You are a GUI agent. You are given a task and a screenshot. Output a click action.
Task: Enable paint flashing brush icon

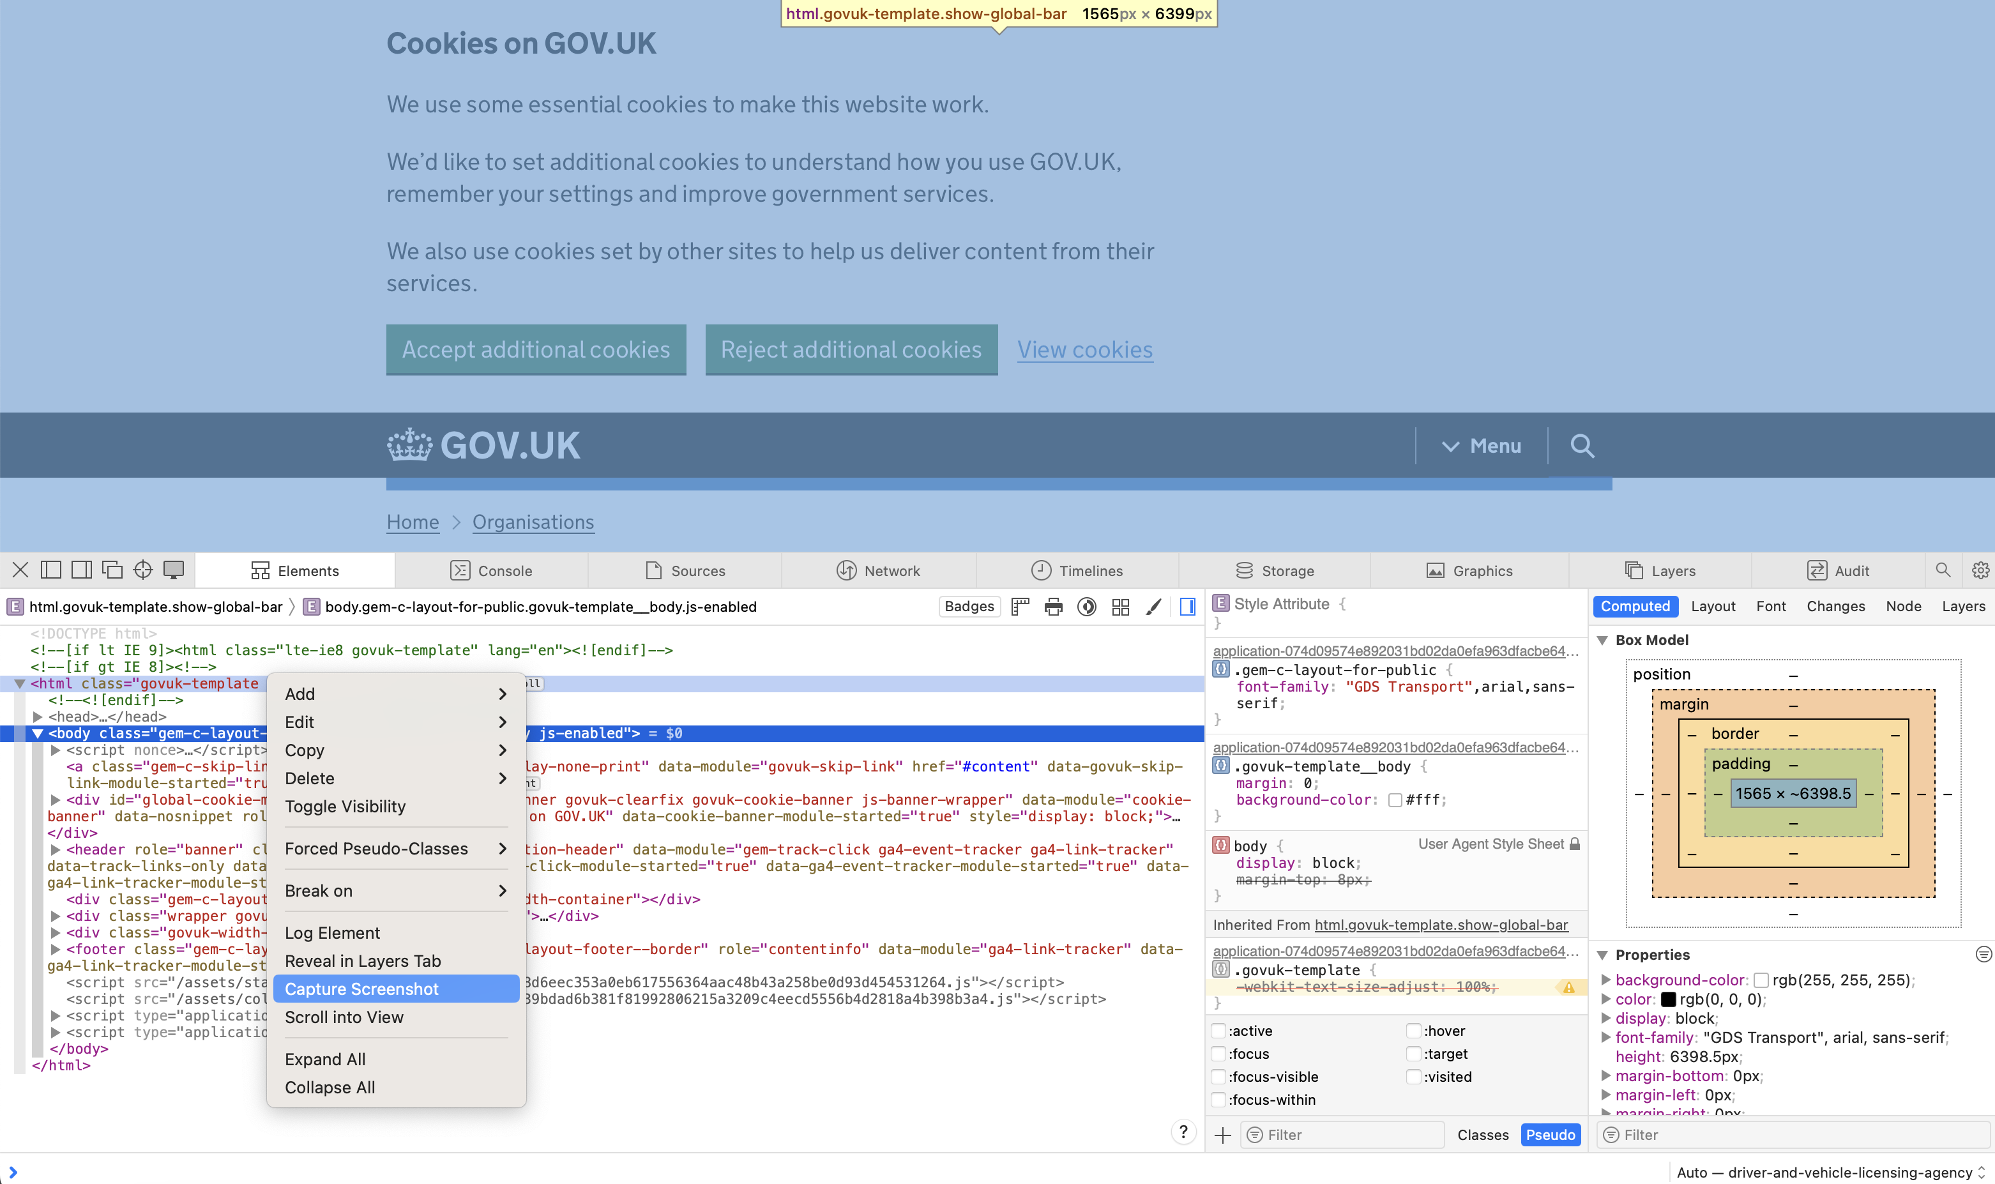[x=1153, y=606]
